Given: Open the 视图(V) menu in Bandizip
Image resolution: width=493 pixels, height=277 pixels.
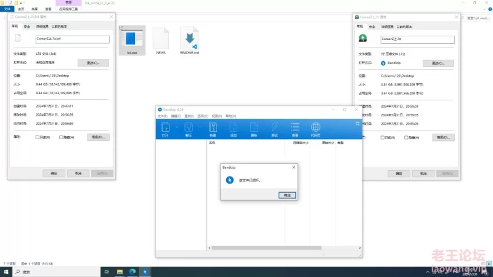Looking at the screenshot, I should [x=217, y=116].
